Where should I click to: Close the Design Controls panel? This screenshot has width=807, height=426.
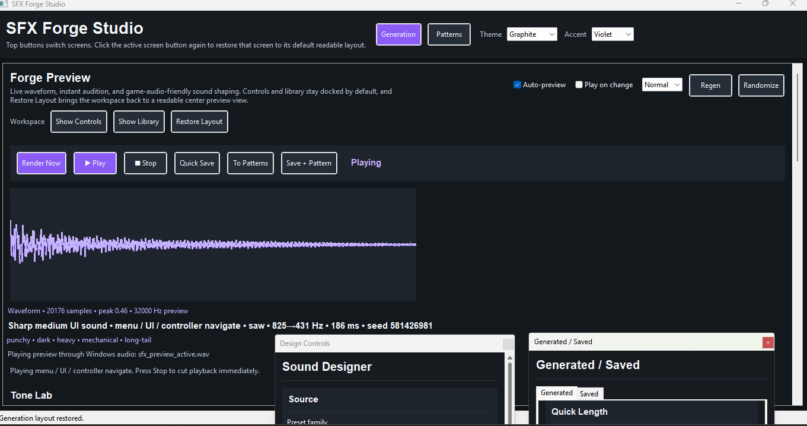pyautogui.click(x=508, y=344)
